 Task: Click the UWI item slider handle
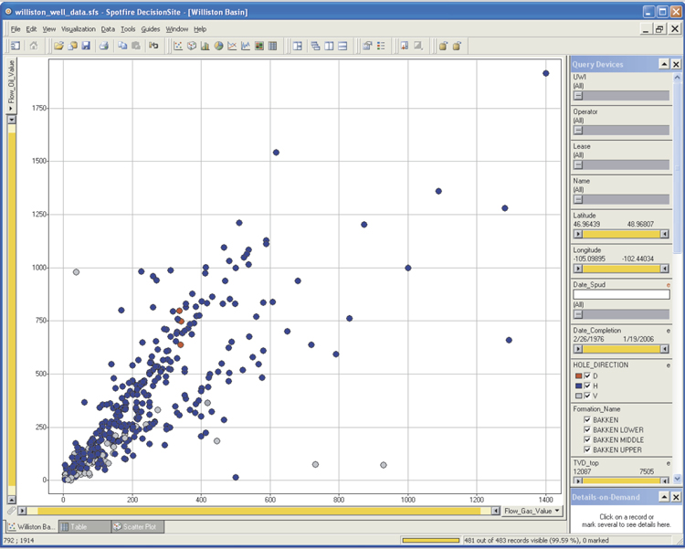tap(578, 95)
